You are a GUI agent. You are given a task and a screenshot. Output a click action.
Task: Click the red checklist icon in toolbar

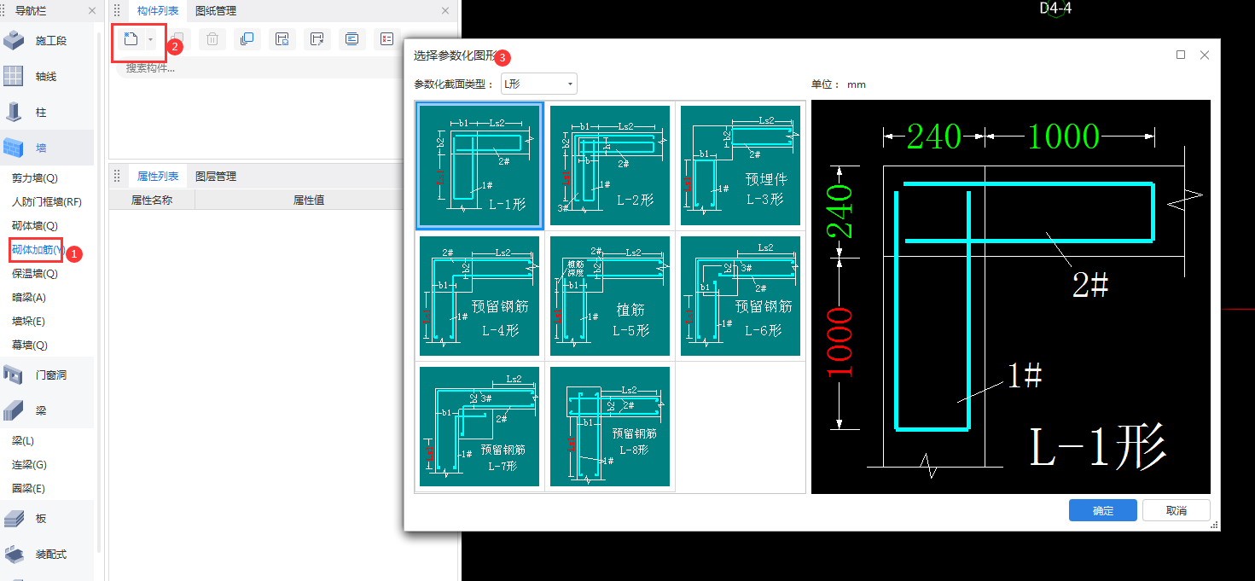pos(386,39)
